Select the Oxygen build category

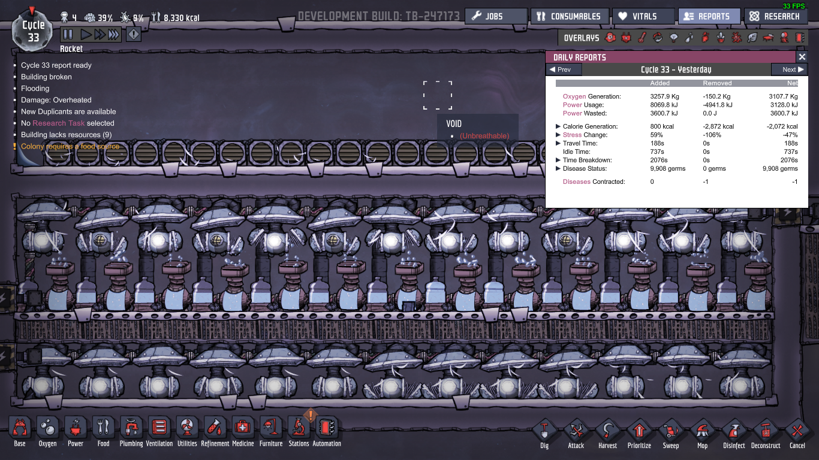pyautogui.click(x=47, y=428)
